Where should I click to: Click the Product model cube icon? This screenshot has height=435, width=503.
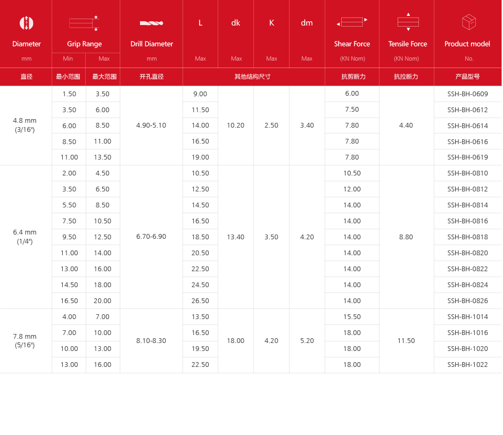coord(468,22)
